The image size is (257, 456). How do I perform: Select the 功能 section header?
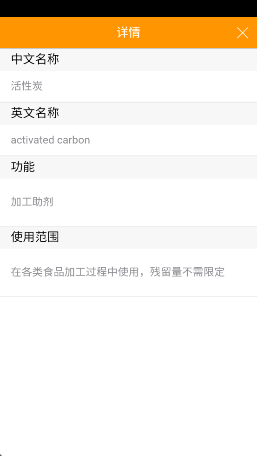click(128, 167)
